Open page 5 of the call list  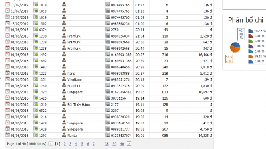(82, 144)
